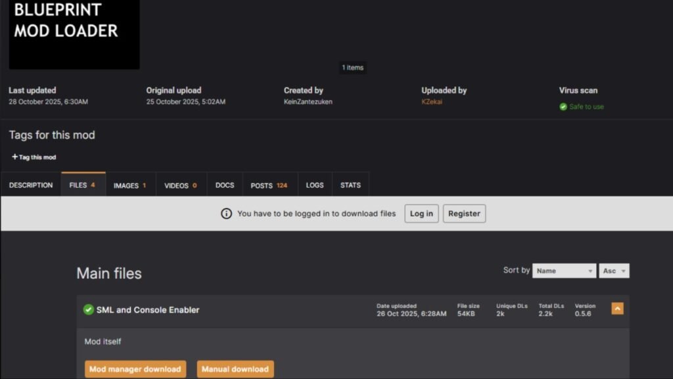Switch to the Logs tab
The width and height of the screenshot is (673, 379).
tap(315, 186)
